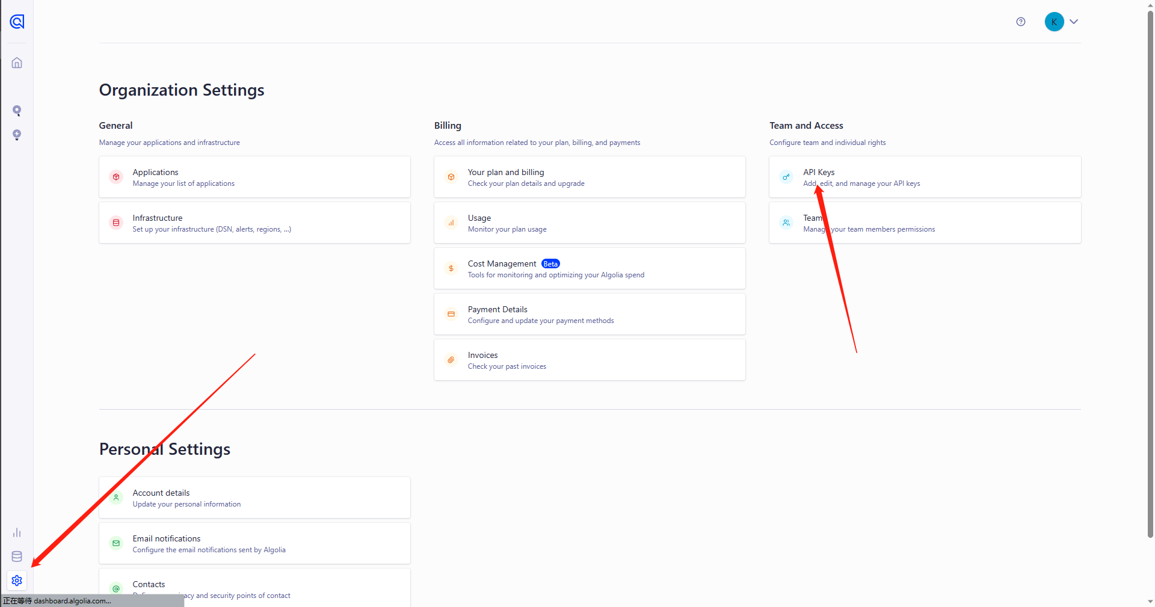This screenshot has height=607, width=1155.
Task: Expand the account dropdown chevron
Action: [1074, 22]
